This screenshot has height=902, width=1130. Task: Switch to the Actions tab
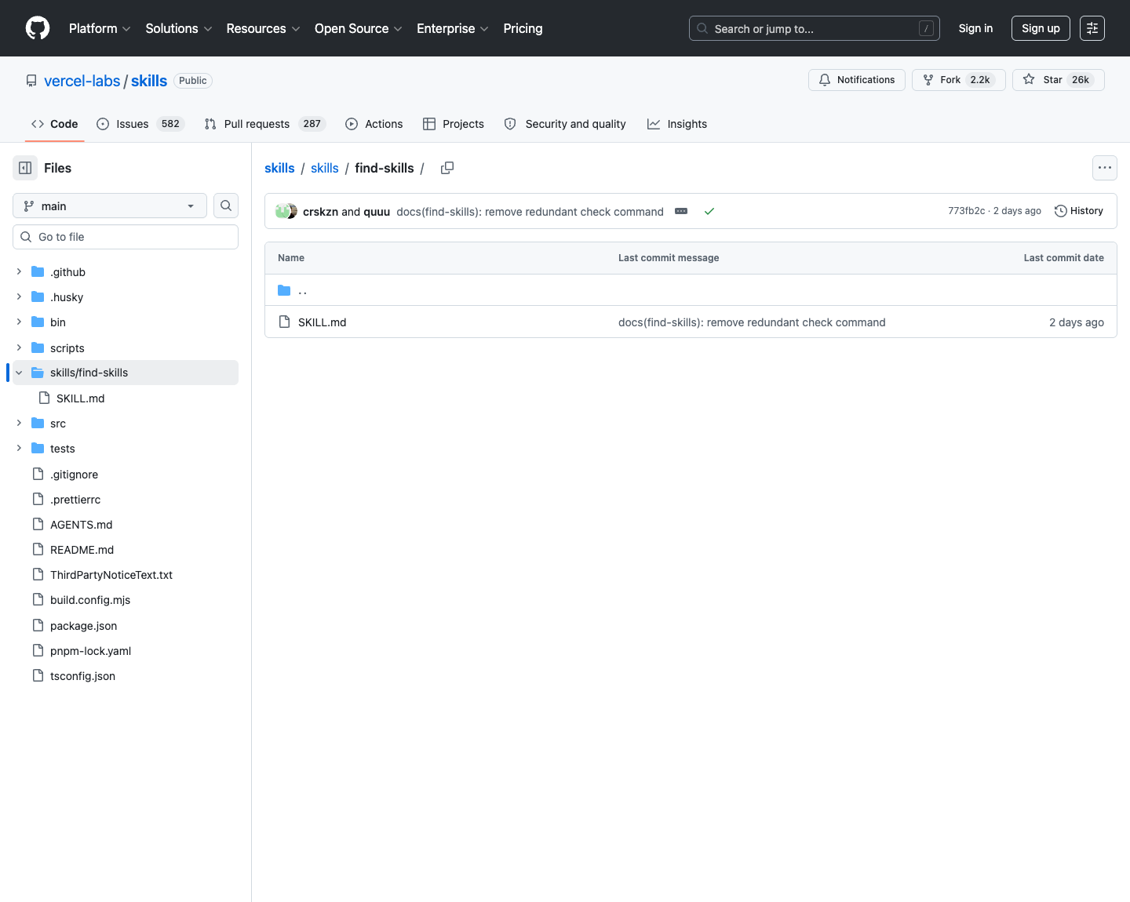click(374, 124)
